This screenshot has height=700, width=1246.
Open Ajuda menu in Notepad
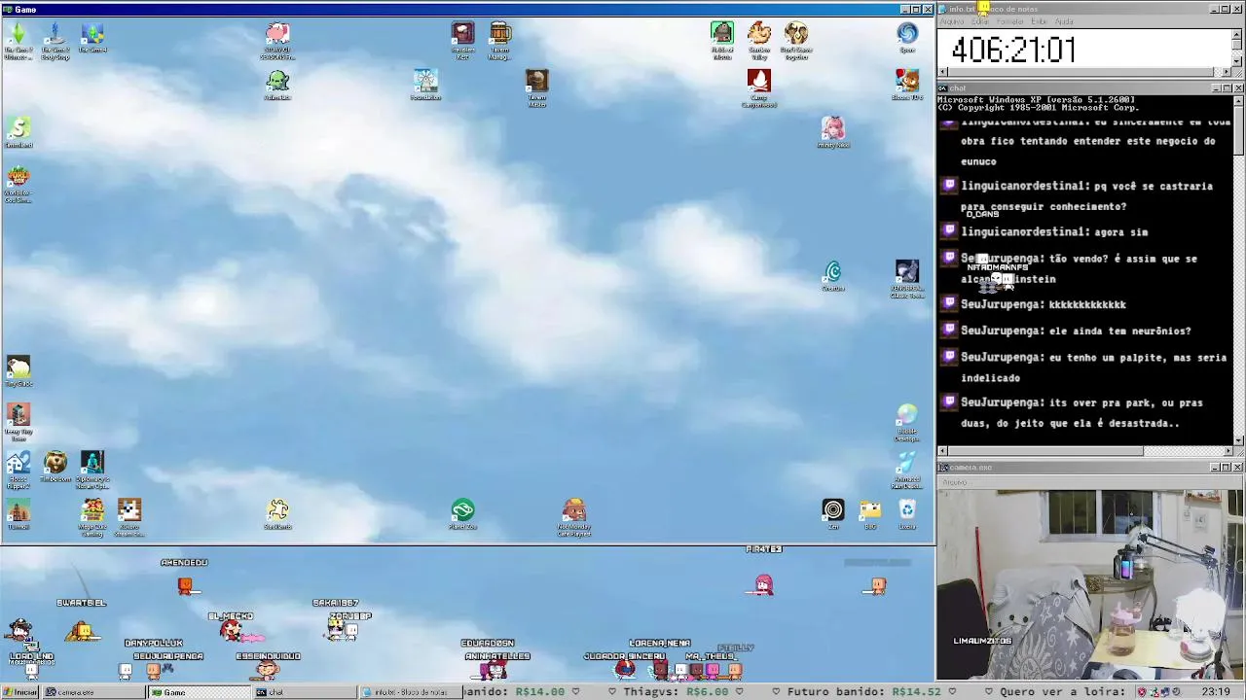pyautogui.click(x=1065, y=21)
